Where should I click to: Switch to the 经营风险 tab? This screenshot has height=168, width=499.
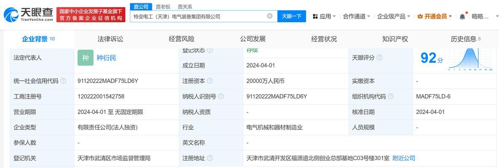point(181,39)
